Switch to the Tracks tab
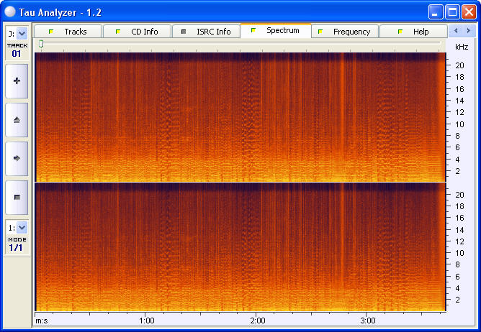The image size is (481, 332). [x=68, y=32]
